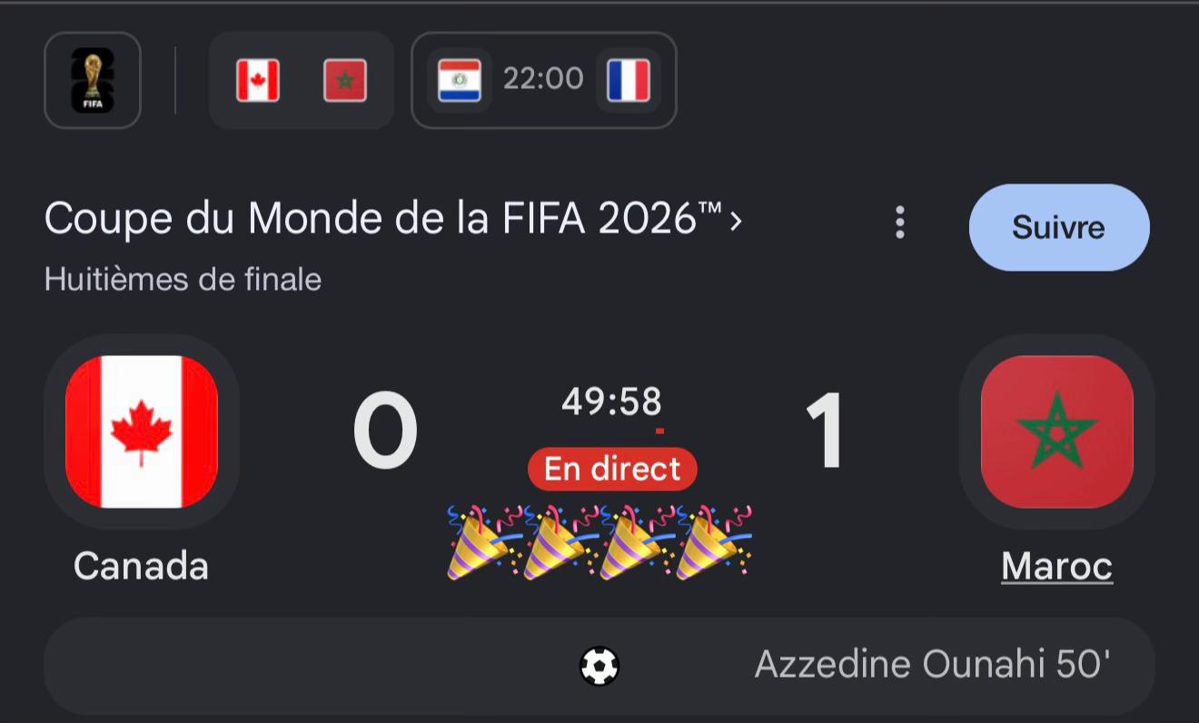Open the three-dot more options menu
This screenshot has height=723, width=1199.
click(899, 223)
